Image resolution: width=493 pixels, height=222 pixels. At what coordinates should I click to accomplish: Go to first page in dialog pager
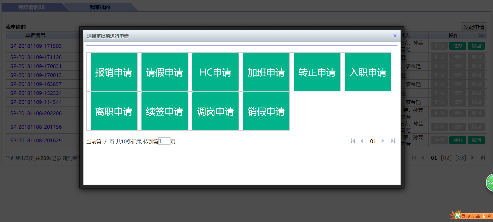click(x=353, y=141)
